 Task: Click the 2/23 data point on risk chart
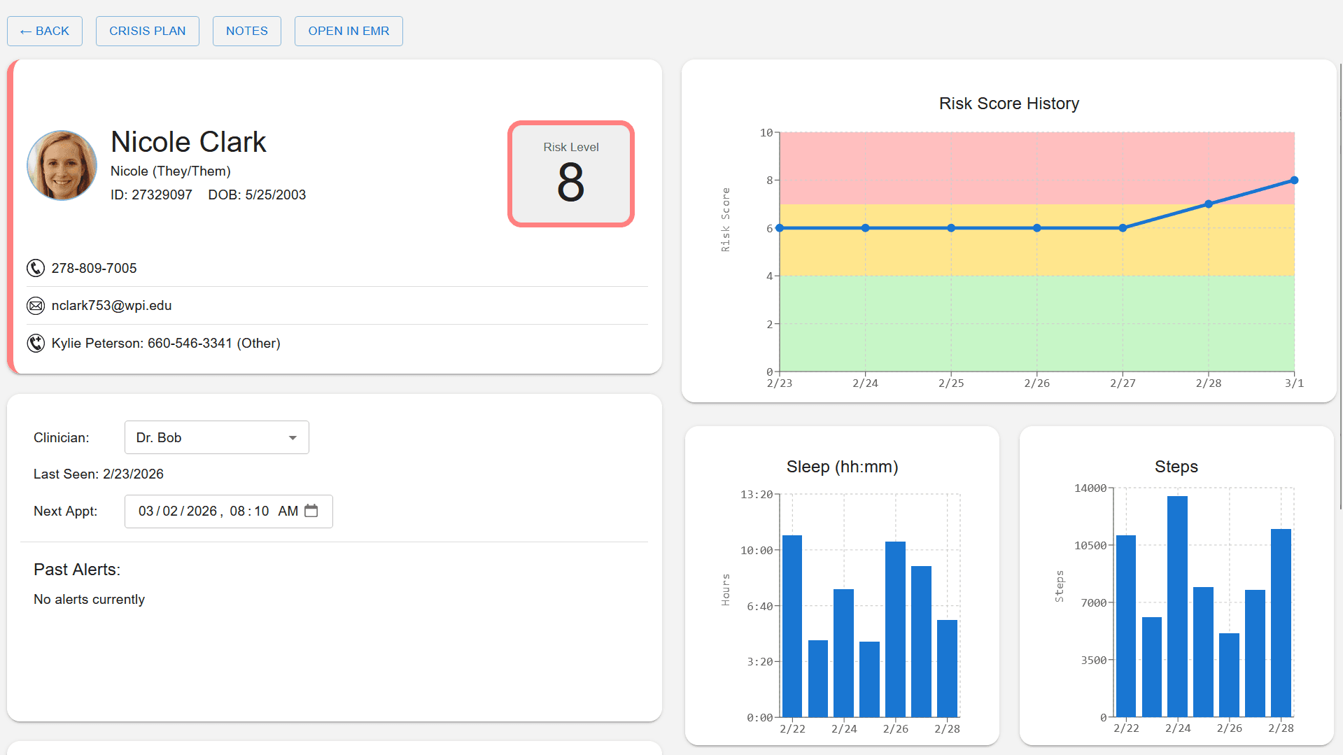click(780, 228)
